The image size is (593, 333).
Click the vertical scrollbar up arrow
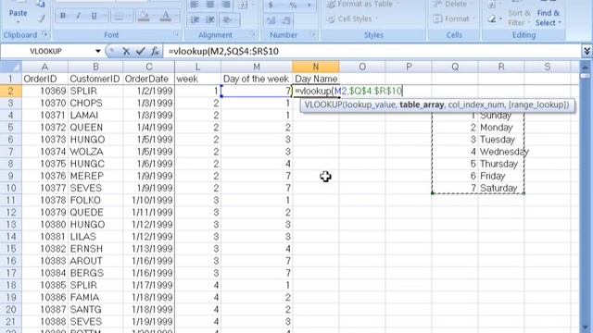[x=585, y=67]
